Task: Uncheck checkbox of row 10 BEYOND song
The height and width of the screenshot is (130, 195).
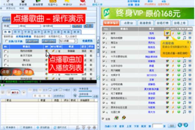Action: (x=103, y=75)
